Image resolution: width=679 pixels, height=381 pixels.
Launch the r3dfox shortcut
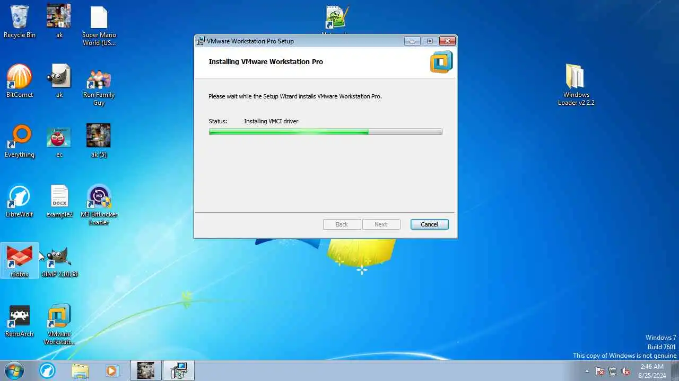coord(20,261)
